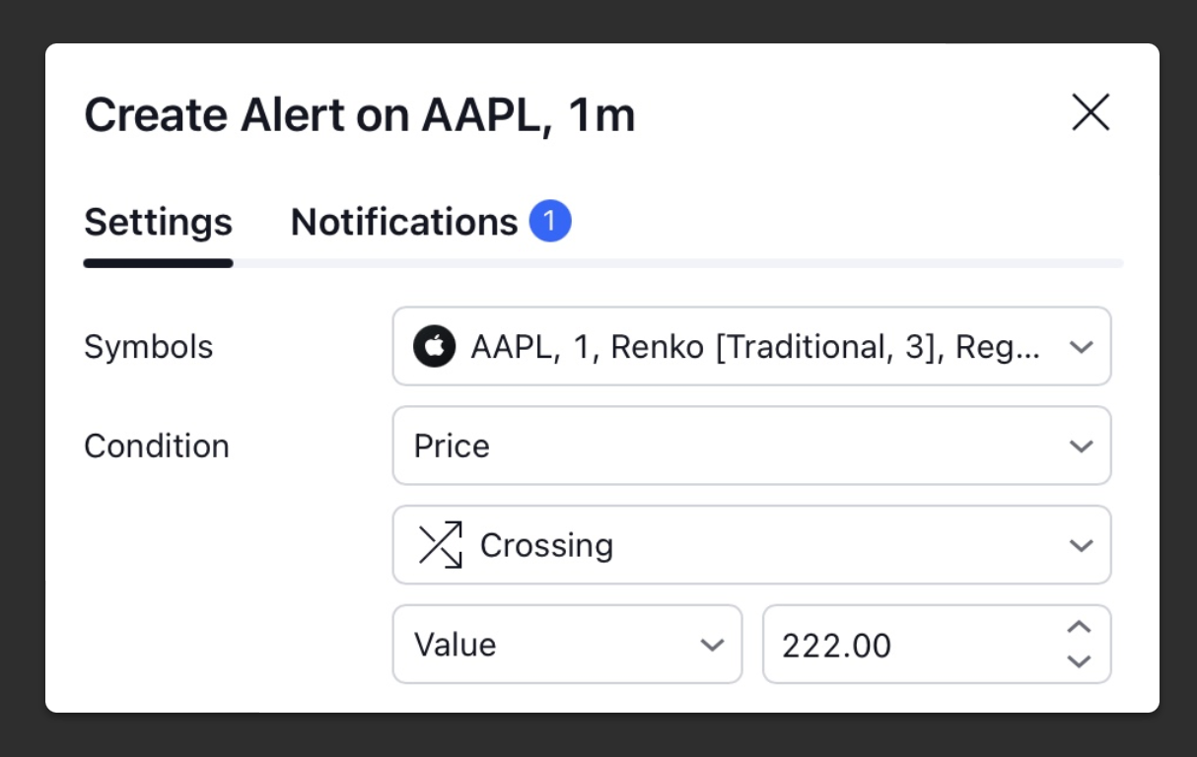Open the Value type dropdown
Viewport: 1197px width, 757px height.
point(552,645)
